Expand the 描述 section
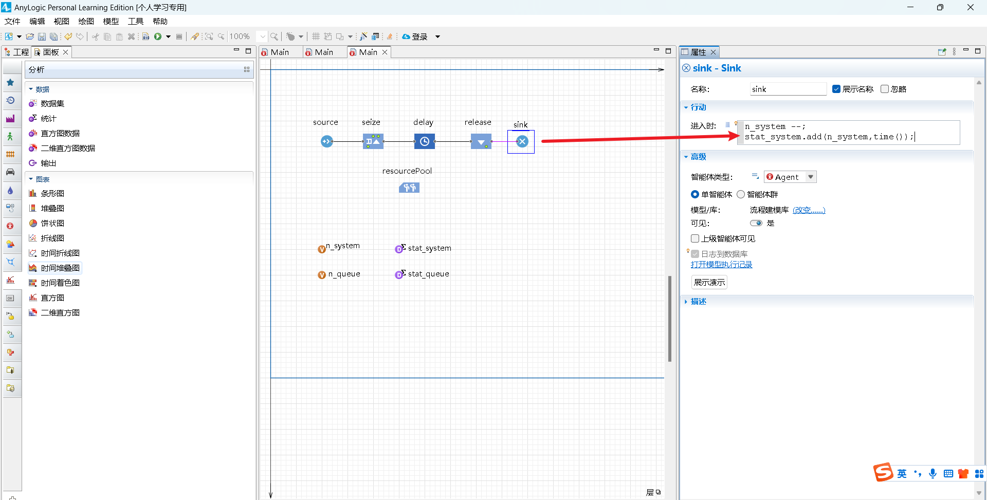Viewport: 987px width, 500px height. click(686, 302)
